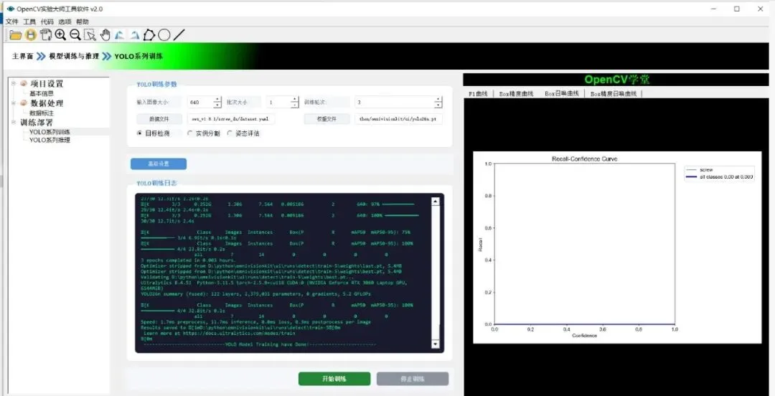Select the 实例分割 radio button
The width and height of the screenshot is (775, 396).
[190, 133]
